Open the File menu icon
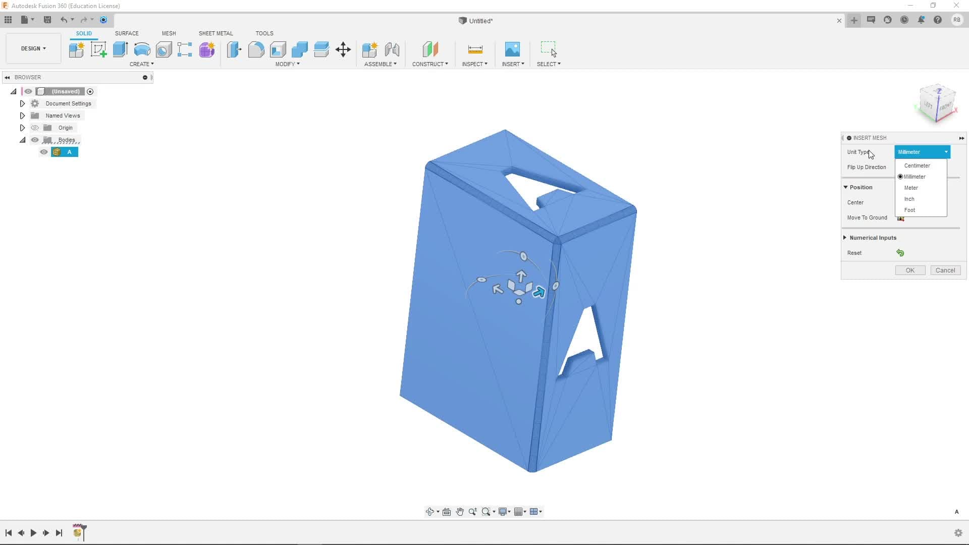The image size is (969, 545). (27, 20)
